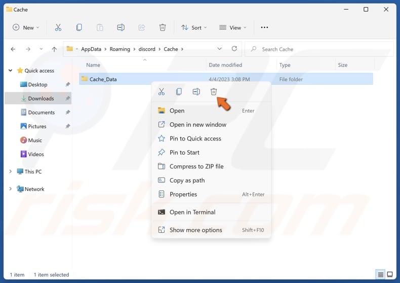Choose Compress to ZIP file
The width and height of the screenshot is (400, 283).
pos(211,166)
